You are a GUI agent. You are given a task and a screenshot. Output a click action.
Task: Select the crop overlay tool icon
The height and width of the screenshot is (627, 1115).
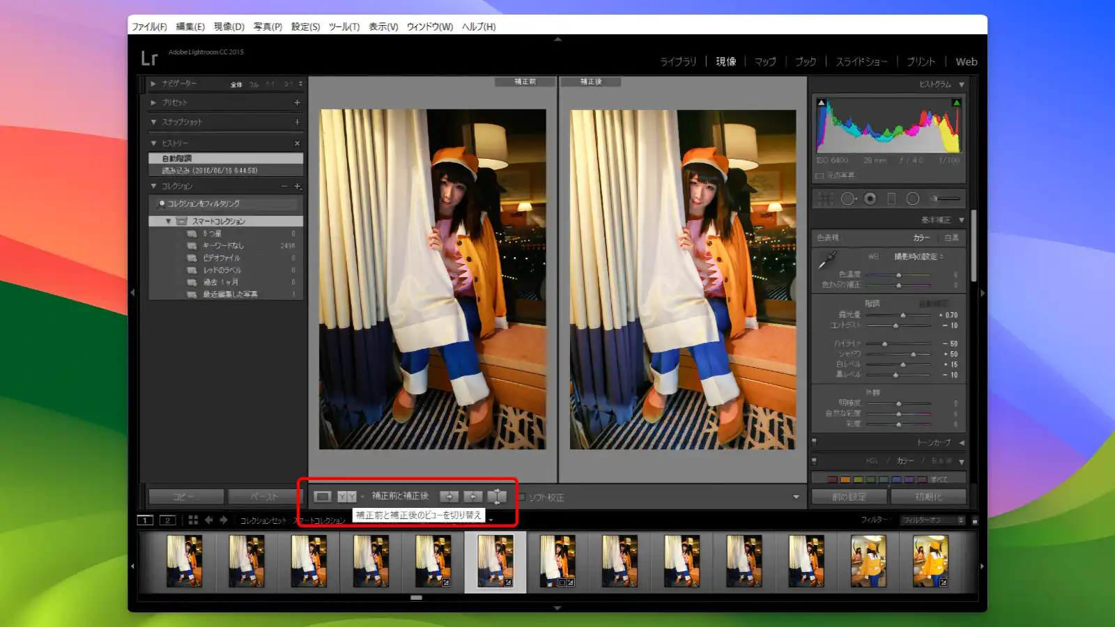[824, 199]
